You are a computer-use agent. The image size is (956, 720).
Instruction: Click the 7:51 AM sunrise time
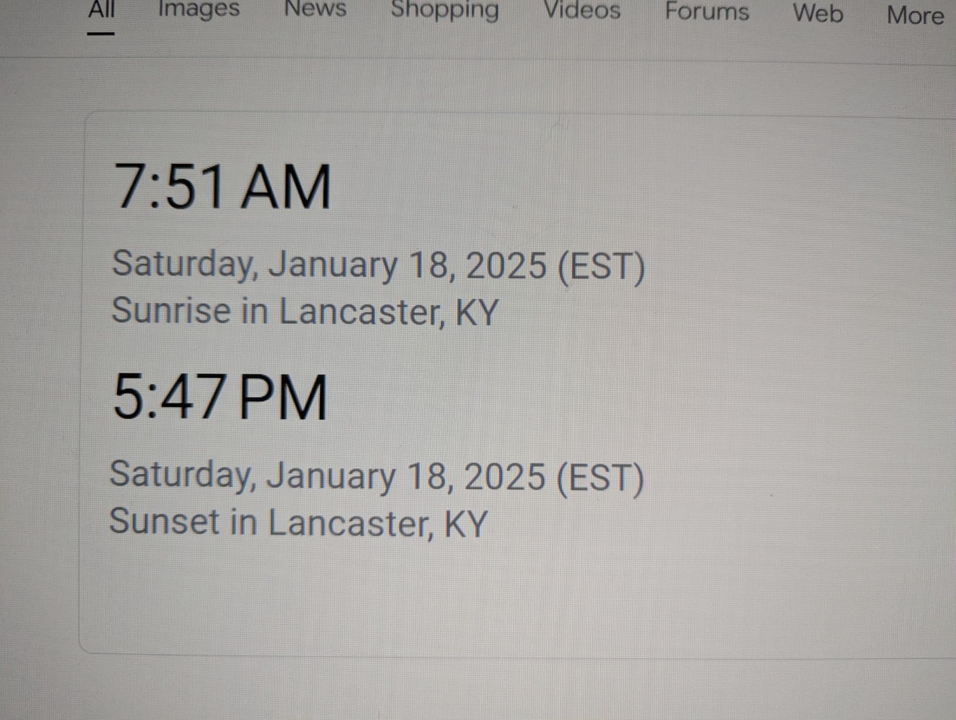pyautogui.click(x=222, y=187)
